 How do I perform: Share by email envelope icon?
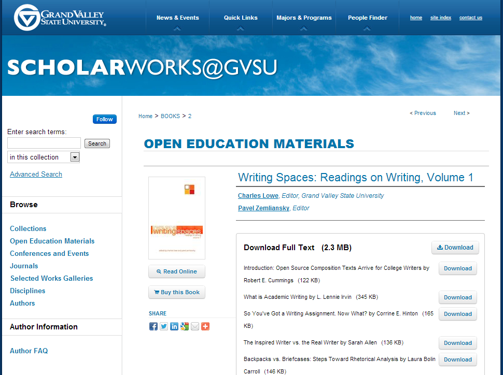[195, 326]
